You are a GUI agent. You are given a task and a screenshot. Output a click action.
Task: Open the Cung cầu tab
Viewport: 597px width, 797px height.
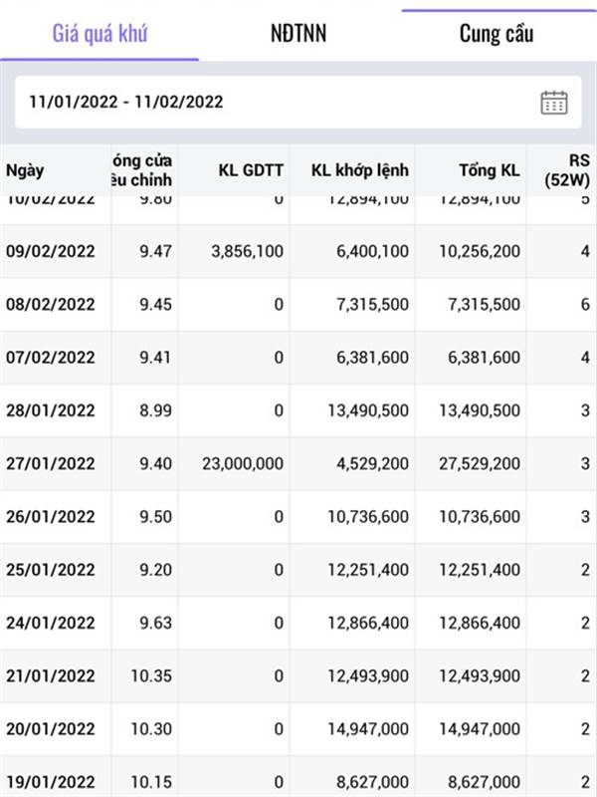click(x=496, y=34)
